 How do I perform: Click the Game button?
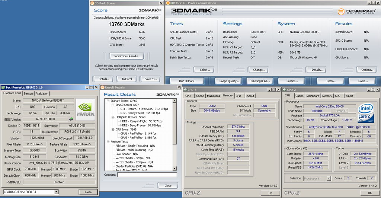(363, 81)
